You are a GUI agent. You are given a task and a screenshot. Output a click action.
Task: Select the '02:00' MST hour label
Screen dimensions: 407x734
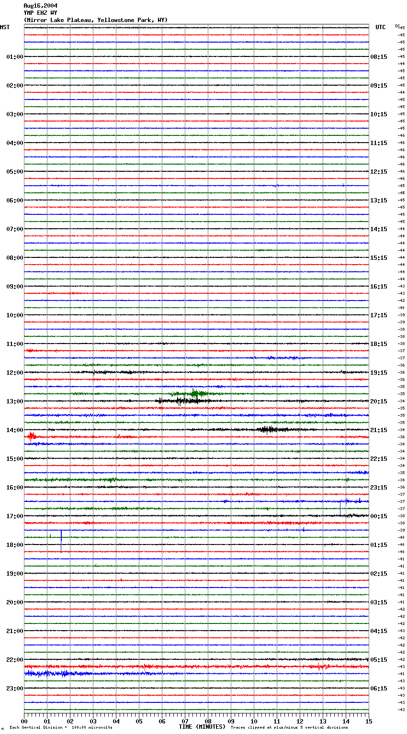point(15,86)
